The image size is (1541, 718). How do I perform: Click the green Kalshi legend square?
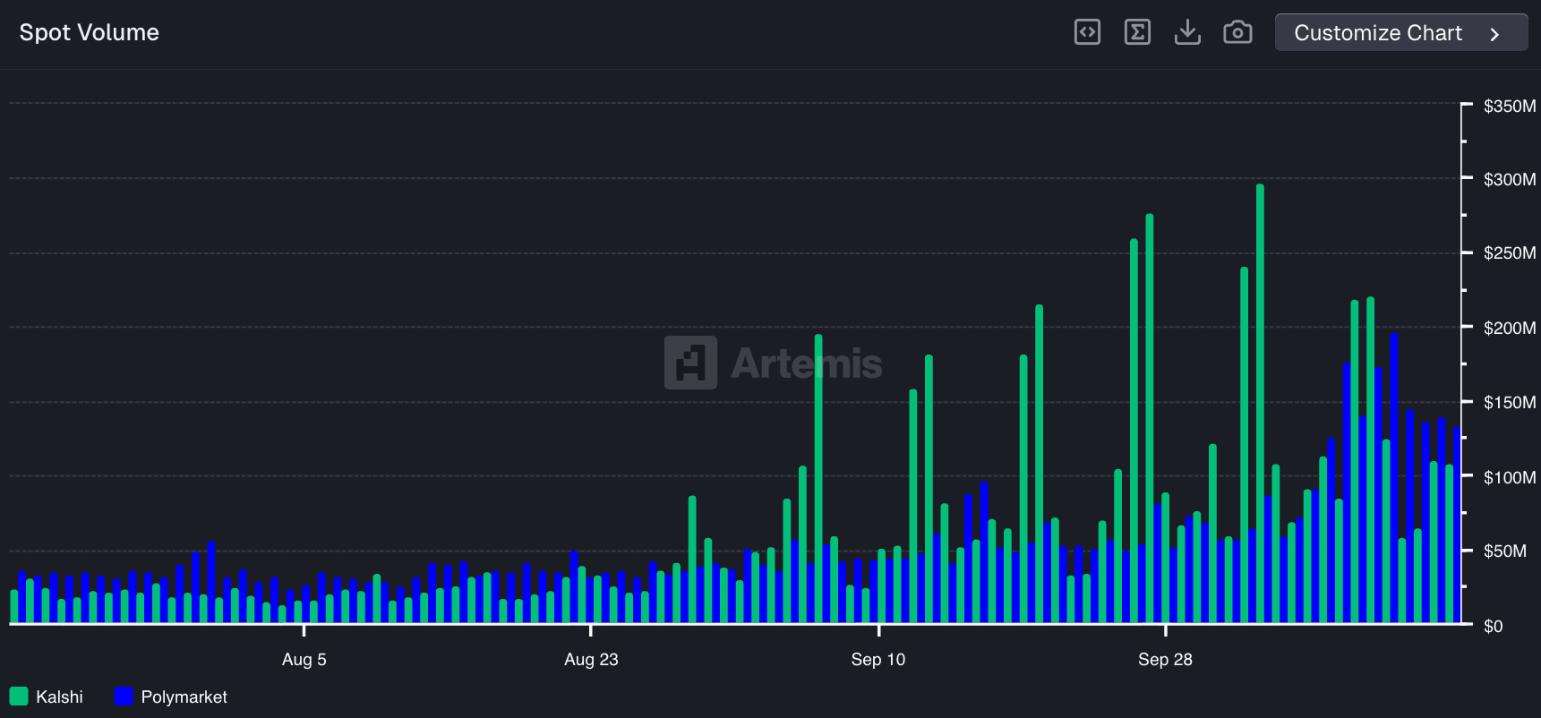click(19, 697)
